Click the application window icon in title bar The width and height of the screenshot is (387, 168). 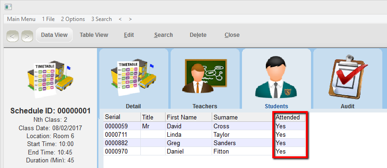pos(8,7)
